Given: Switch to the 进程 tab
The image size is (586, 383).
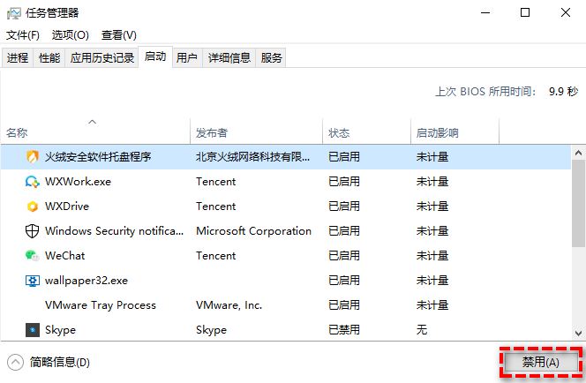Looking at the screenshot, I should click(x=18, y=58).
